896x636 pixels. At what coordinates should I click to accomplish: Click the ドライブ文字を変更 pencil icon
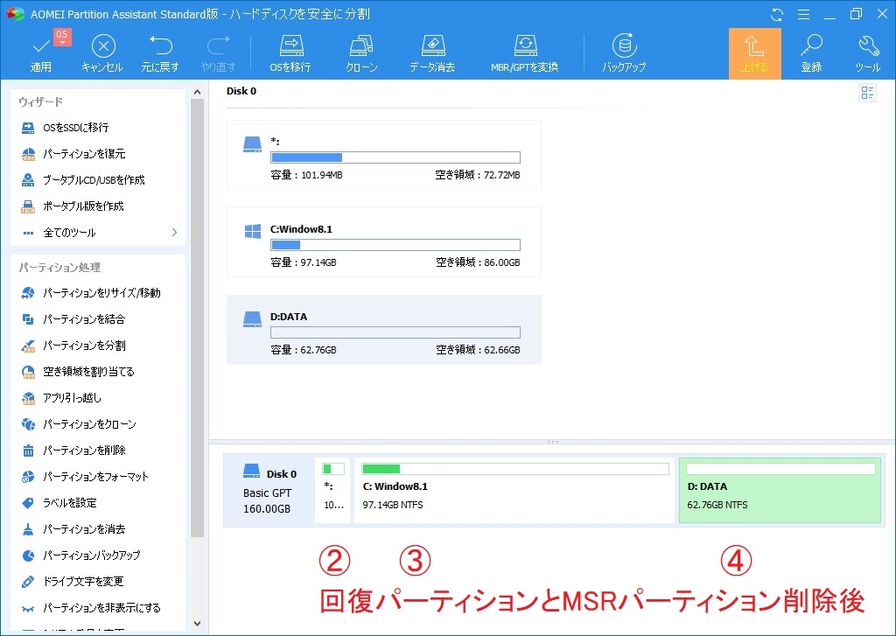tap(28, 581)
